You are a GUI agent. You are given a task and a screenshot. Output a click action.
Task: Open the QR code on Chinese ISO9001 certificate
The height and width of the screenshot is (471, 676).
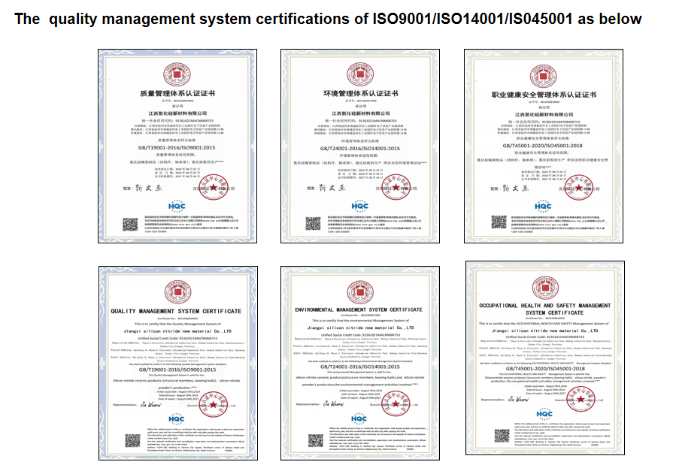click(x=130, y=225)
